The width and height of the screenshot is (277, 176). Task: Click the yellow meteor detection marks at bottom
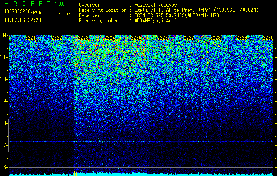pos(76,173)
